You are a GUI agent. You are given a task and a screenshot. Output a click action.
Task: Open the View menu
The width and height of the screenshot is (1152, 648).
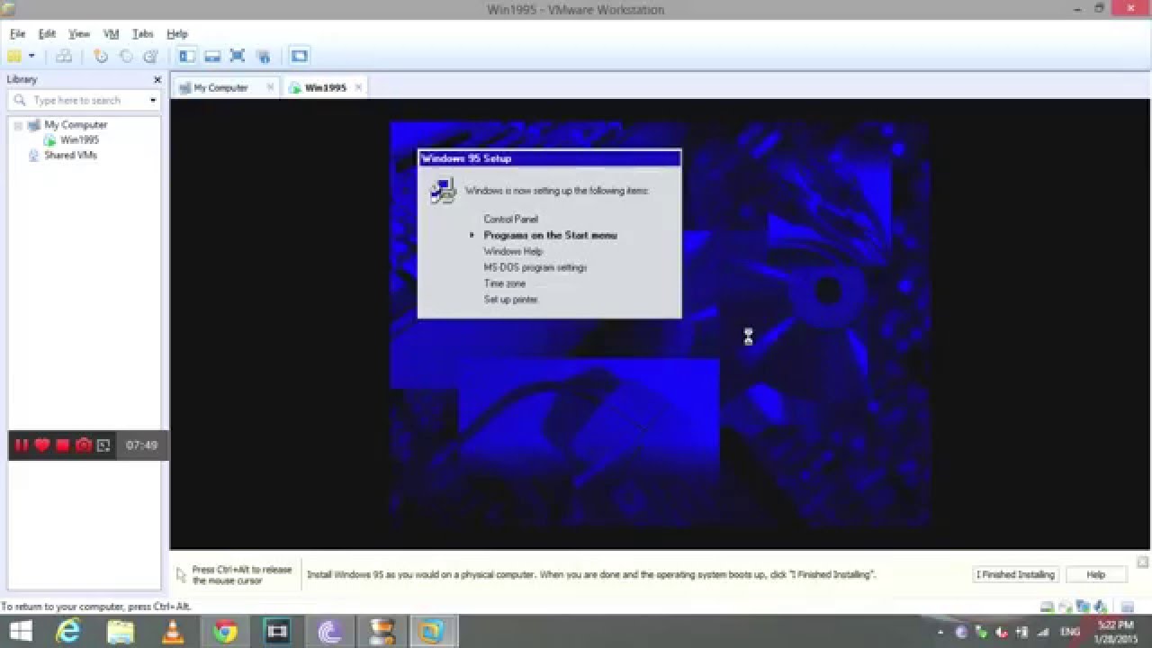coord(79,34)
